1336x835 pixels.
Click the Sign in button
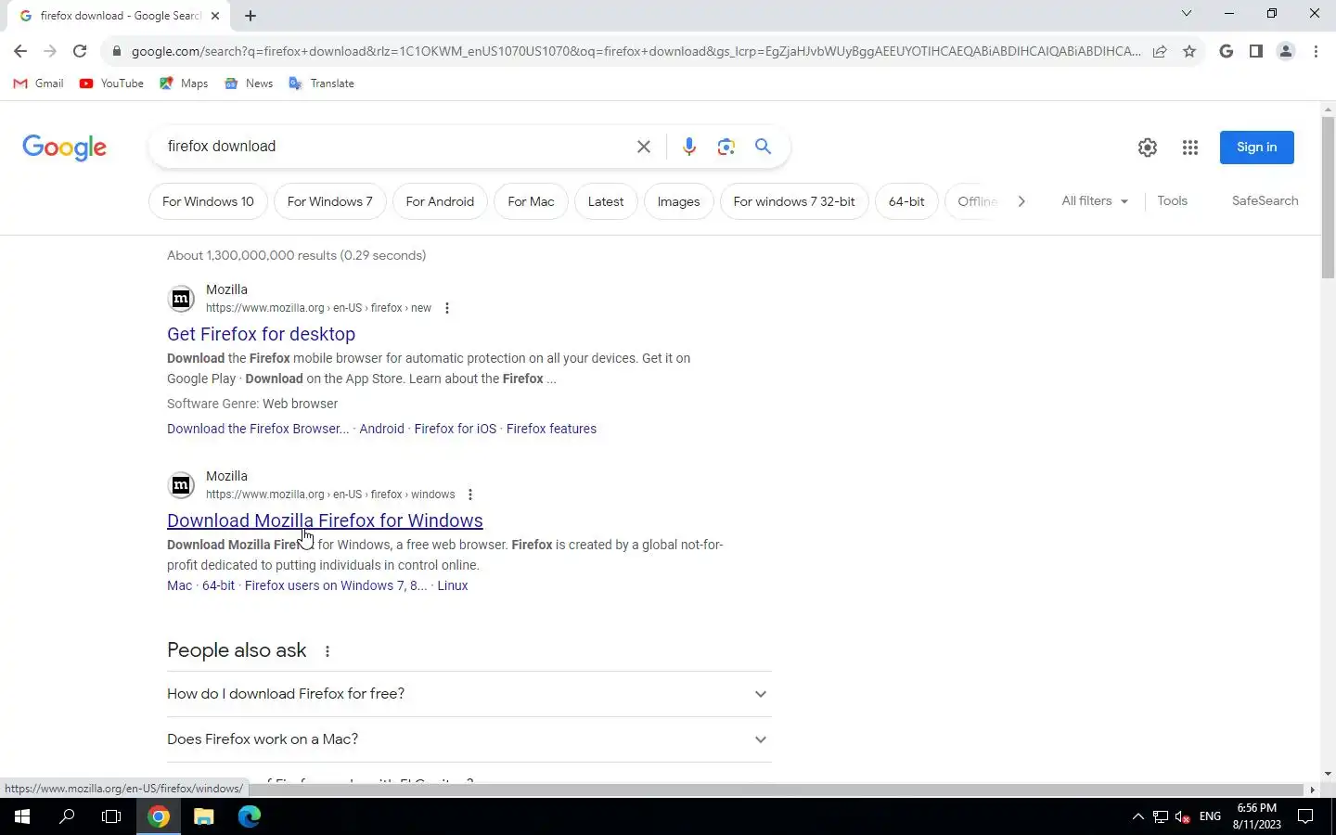[x=1256, y=148]
